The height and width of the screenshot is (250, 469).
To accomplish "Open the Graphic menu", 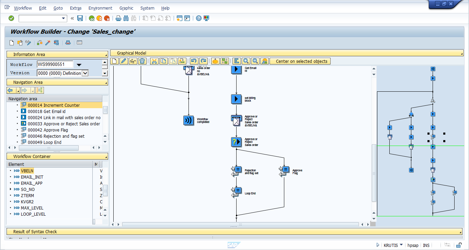I will (126, 8).
